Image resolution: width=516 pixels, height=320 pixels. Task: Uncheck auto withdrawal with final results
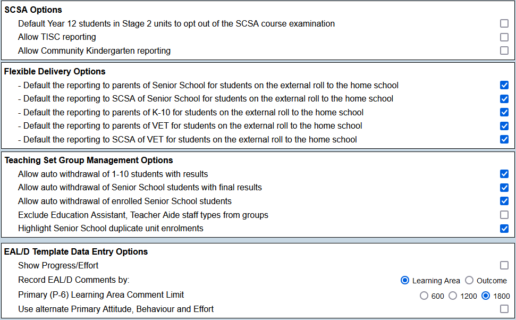click(x=504, y=188)
